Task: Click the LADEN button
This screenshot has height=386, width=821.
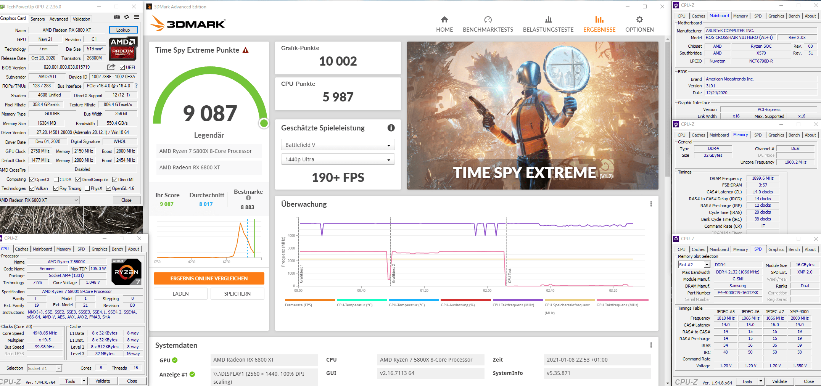Action: click(180, 294)
